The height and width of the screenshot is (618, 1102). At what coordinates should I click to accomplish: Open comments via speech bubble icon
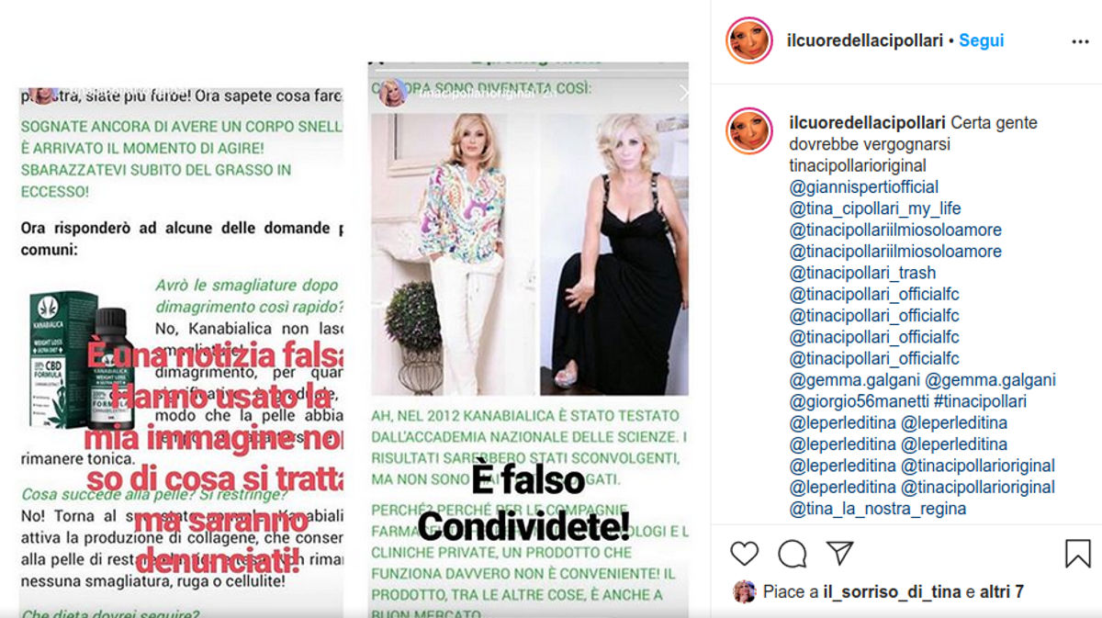pyautogui.click(x=793, y=553)
